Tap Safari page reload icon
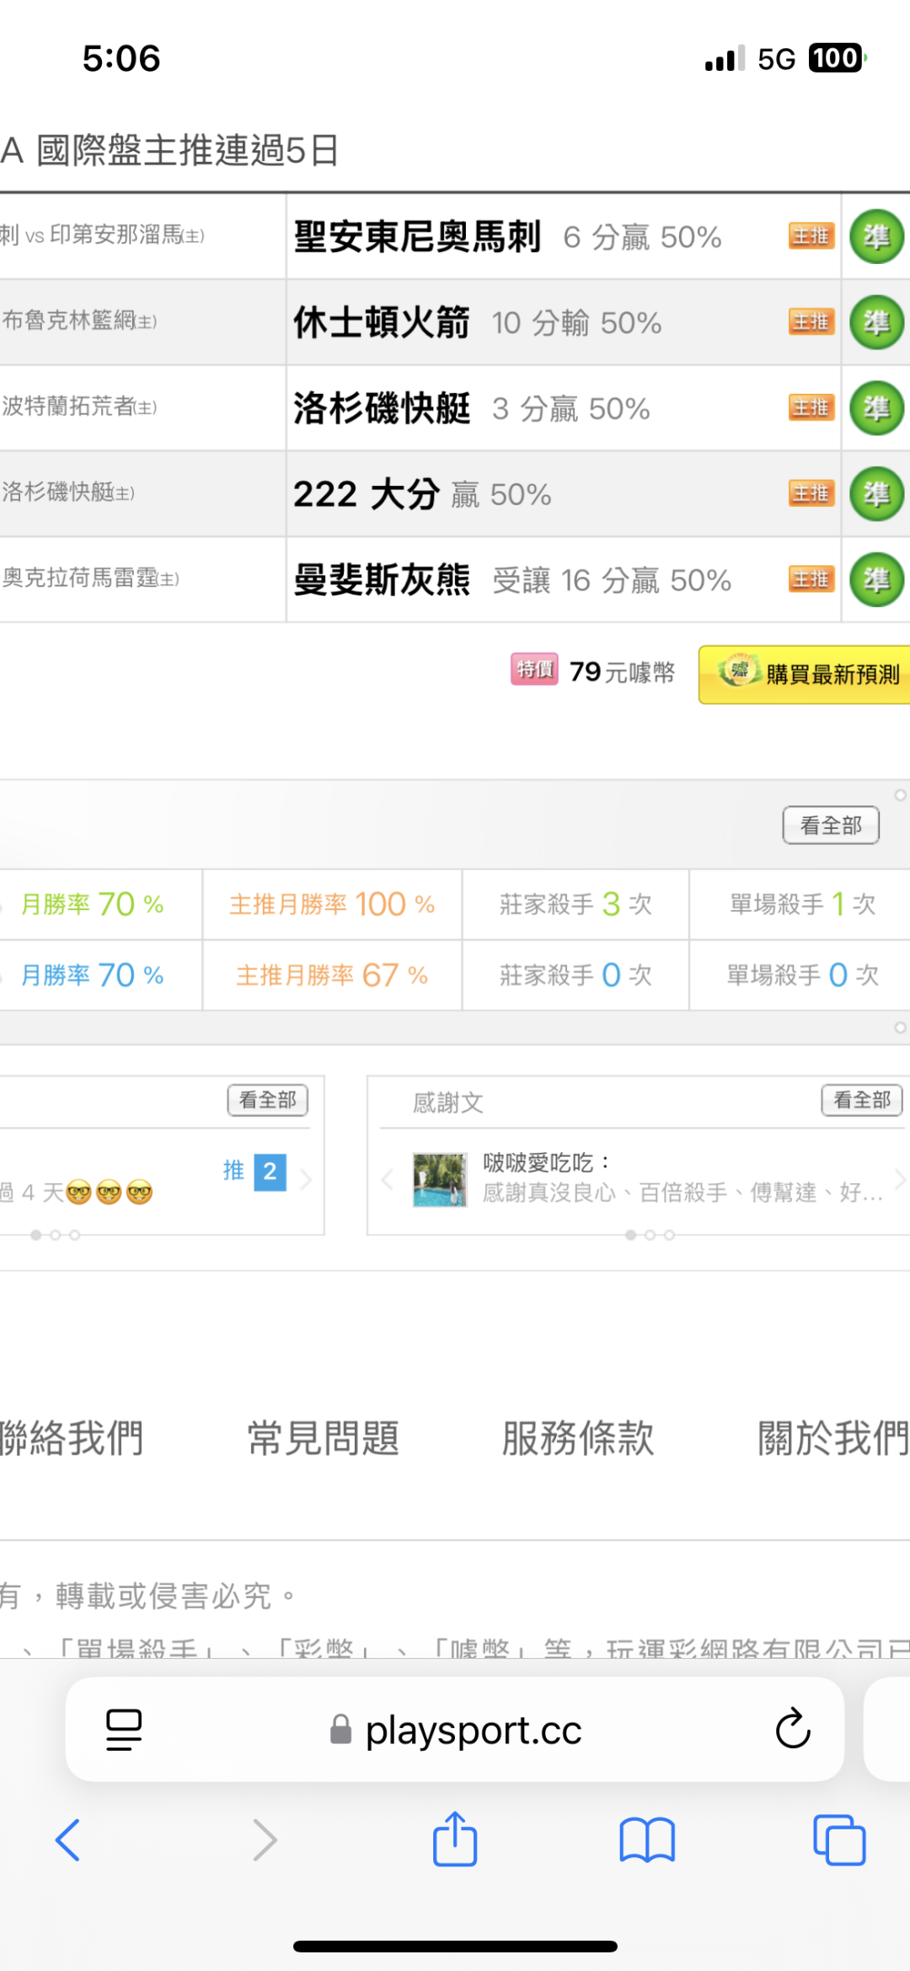This screenshot has width=910, height=1971. [x=792, y=1729]
